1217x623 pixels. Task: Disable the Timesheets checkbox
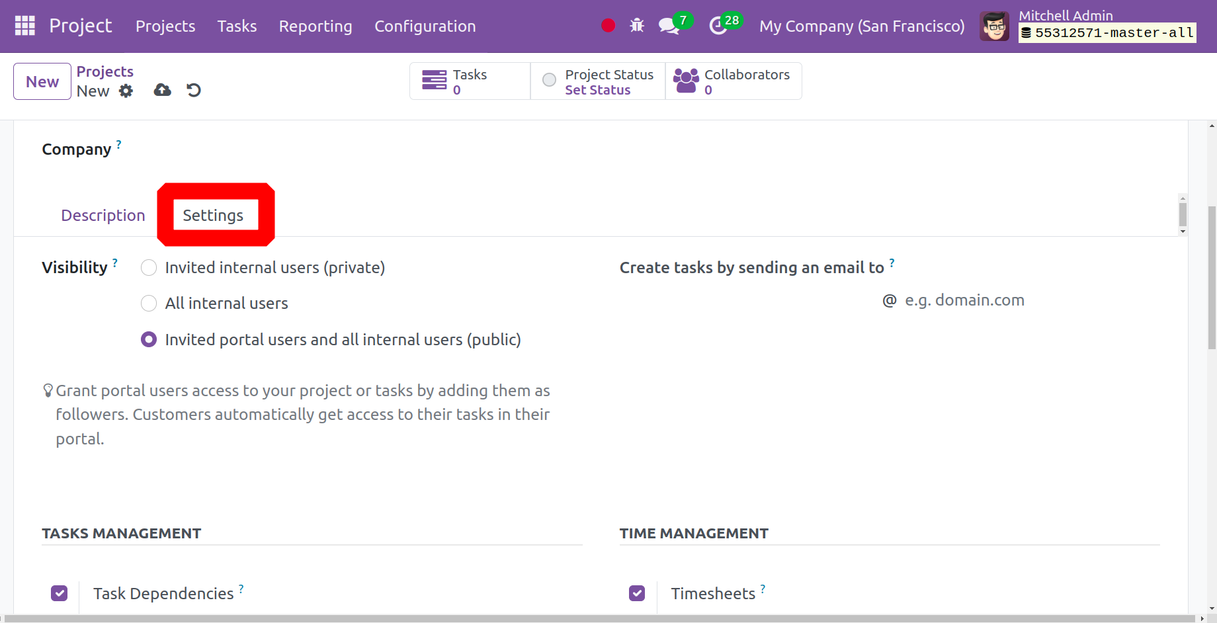(x=637, y=593)
